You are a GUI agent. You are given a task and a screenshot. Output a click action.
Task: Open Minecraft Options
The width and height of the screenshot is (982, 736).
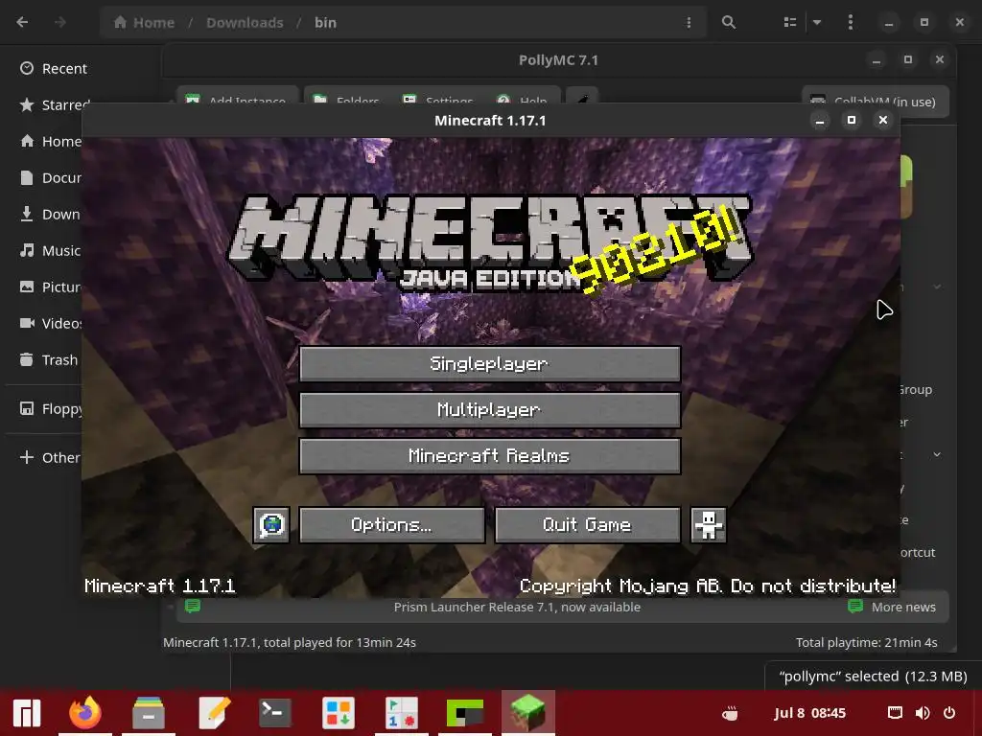[392, 524]
